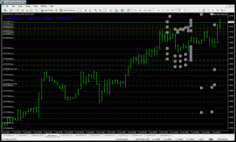This screenshot has height=142, width=236.
Task: Click the Main Stop Orders chart button
Action: (219, 15)
